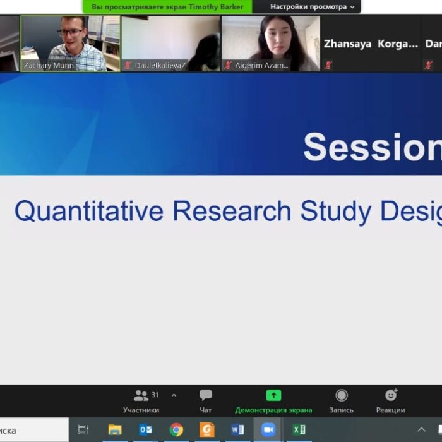
Task: Open Outlook from the taskbar
Action: click(x=145, y=430)
